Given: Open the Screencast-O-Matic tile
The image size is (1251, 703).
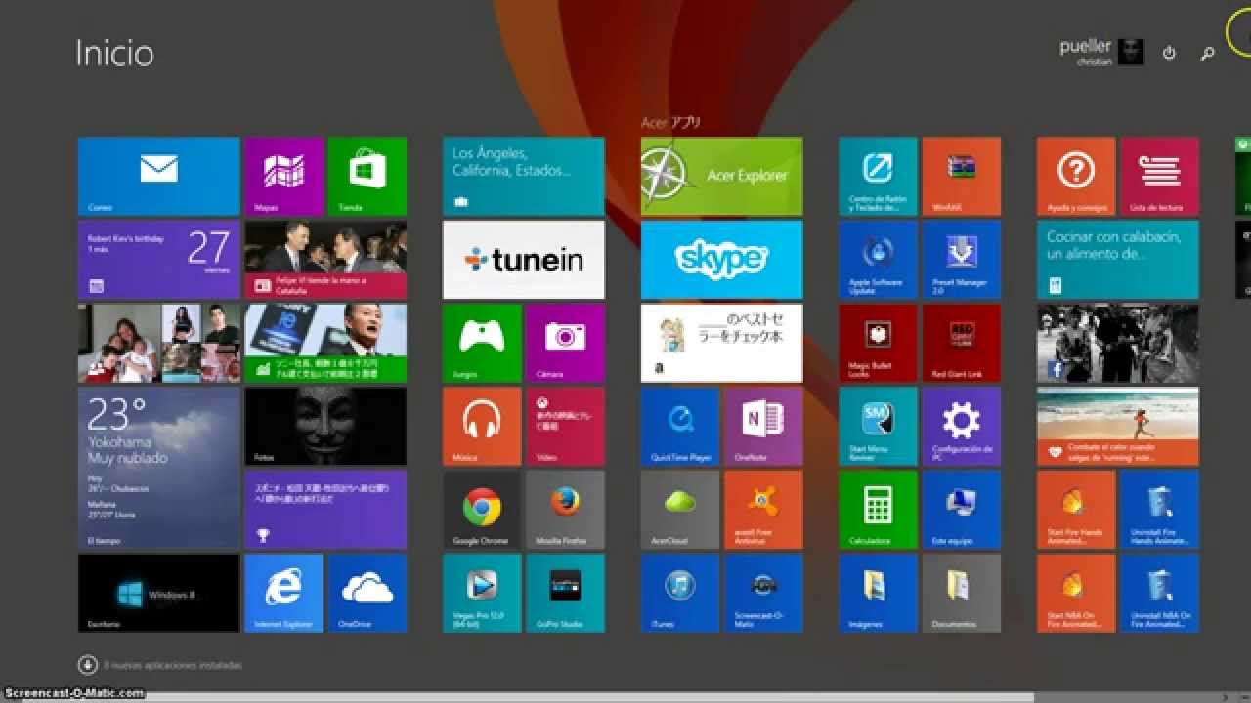Looking at the screenshot, I should [763, 593].
